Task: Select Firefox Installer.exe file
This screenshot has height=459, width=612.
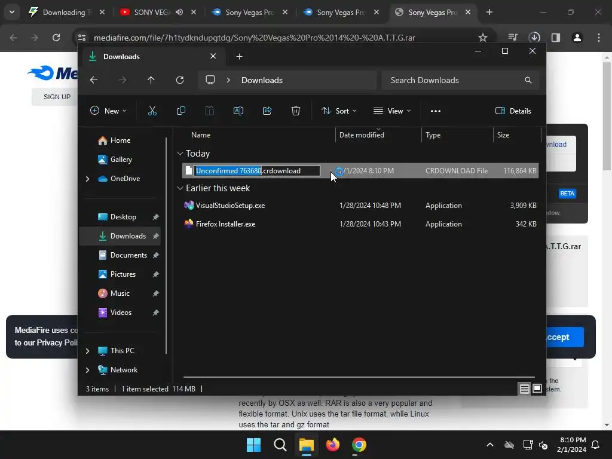Action: point(360,224)
